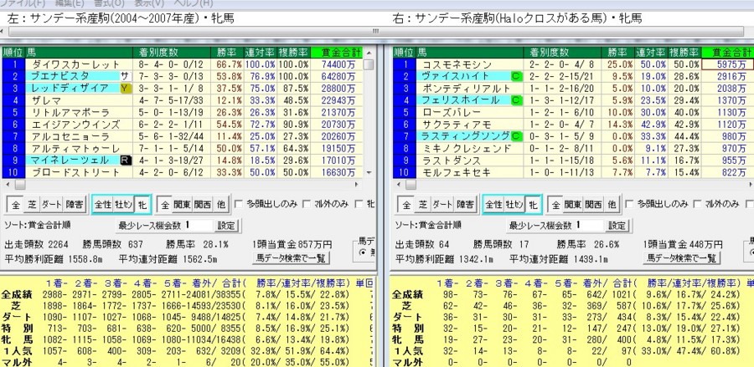
Task: Select 他 region filter in left pane
Action: coord(221,205)
